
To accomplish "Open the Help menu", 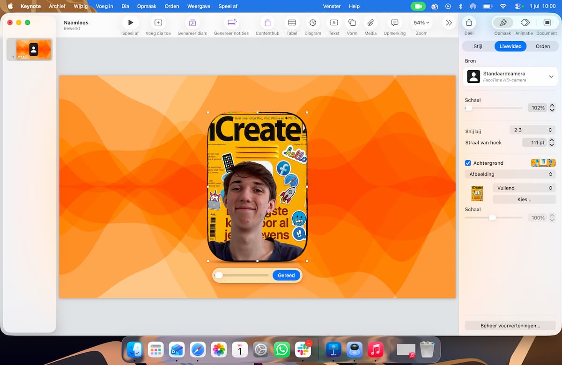I will [x=355, y=6].
